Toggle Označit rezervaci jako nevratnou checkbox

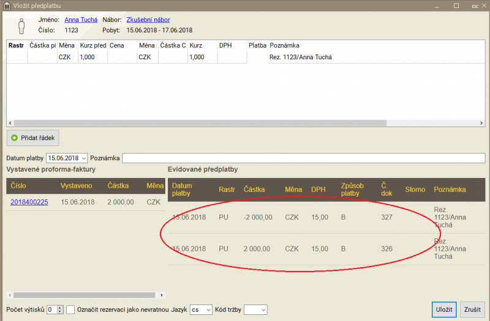coord(70,309)
